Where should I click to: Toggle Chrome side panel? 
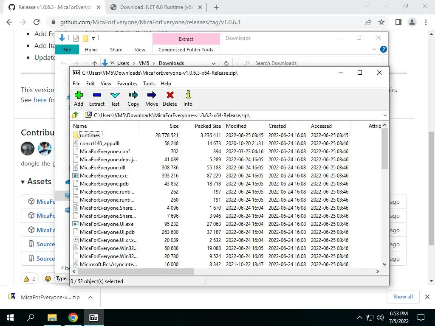398,22
